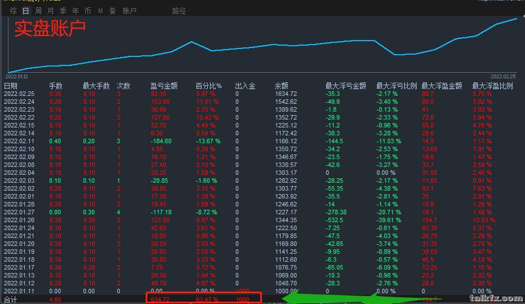Sort by the 日期 column header

(10, 86)
